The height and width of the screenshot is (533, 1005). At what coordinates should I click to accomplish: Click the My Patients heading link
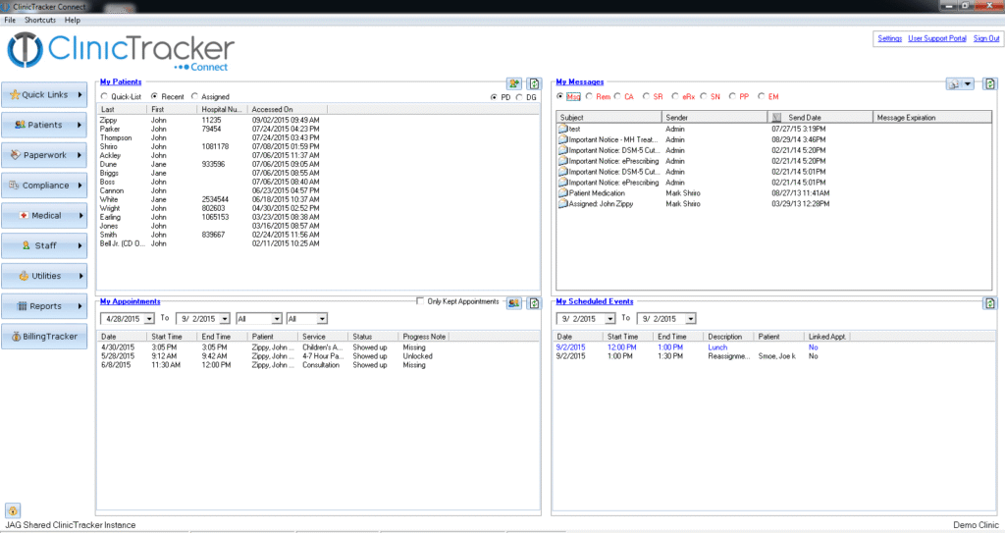121,81
